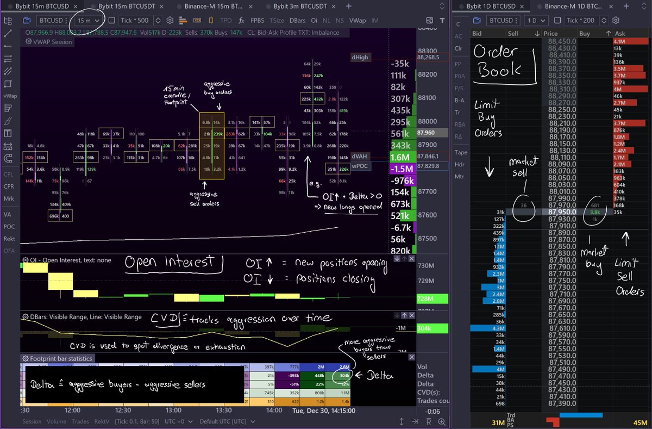Open the folder icon in main chart toolbar

tap(27, 20)
